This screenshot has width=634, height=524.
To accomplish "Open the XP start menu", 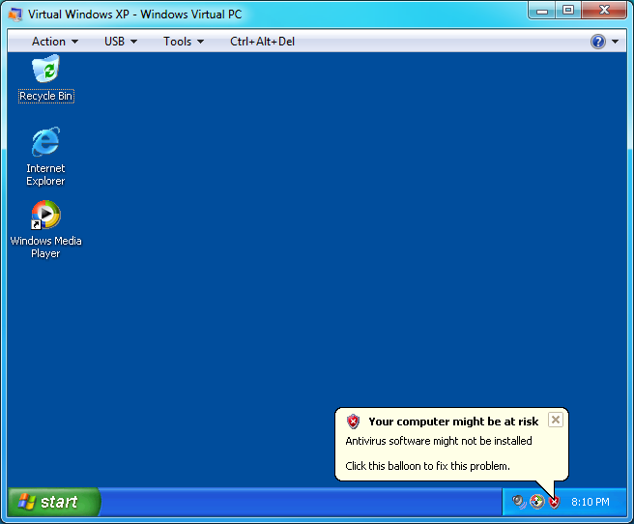I will tap(53, 502).
